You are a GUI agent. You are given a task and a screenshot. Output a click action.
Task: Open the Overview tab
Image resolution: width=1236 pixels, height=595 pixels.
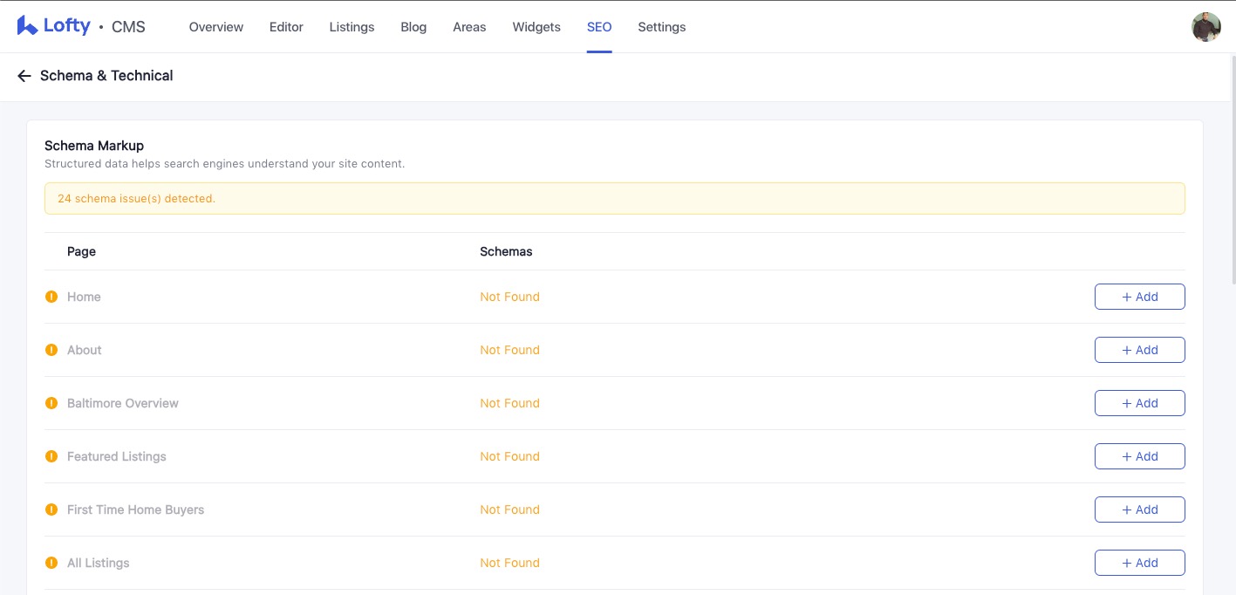(216, 27)
